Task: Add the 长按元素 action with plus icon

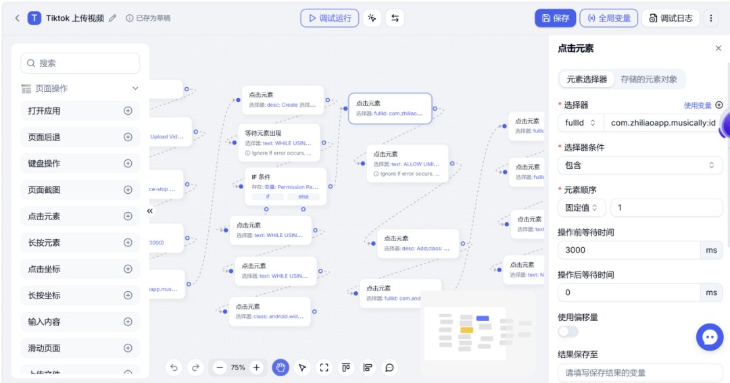Action: (x=128, y=242)
